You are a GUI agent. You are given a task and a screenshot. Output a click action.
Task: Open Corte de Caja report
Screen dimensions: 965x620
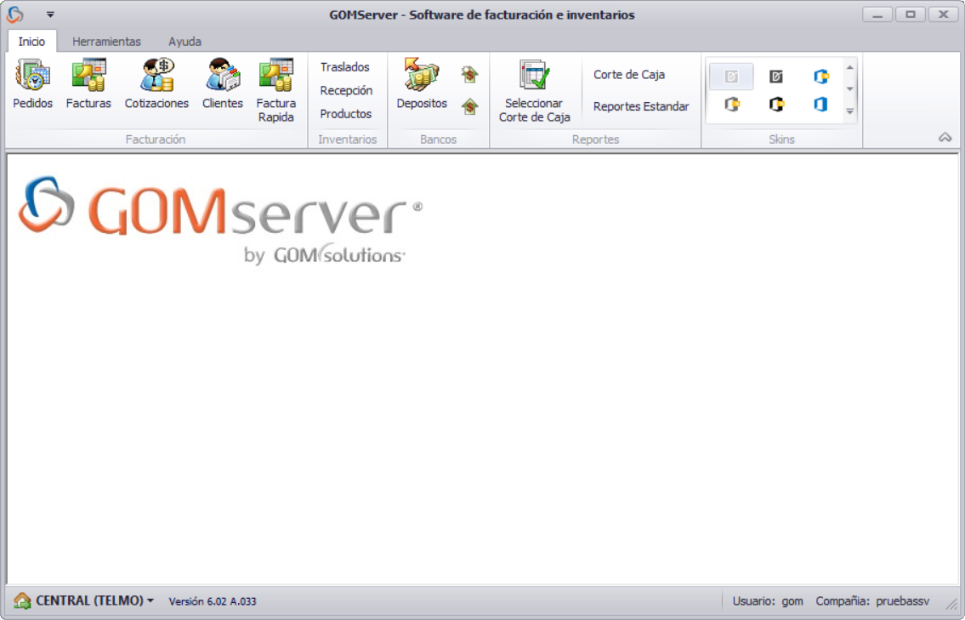click(x=630, y=75)
